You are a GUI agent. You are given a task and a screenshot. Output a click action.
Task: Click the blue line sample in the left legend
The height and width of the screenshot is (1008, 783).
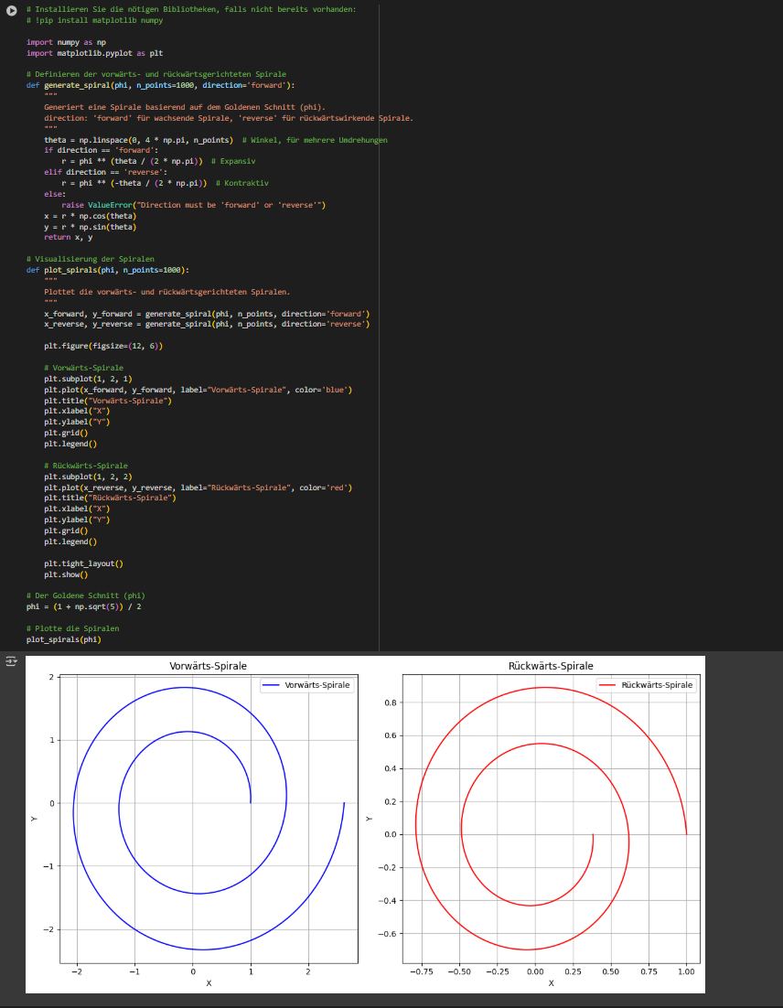(x=272, y=685)
